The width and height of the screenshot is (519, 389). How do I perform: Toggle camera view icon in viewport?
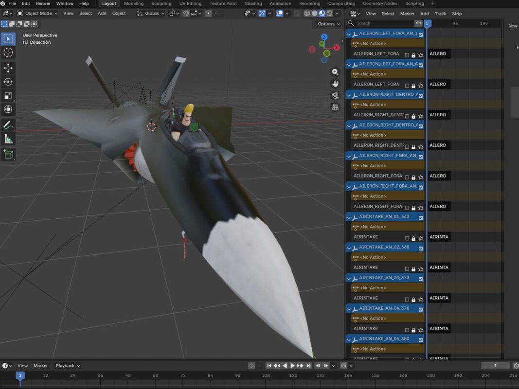335,96
